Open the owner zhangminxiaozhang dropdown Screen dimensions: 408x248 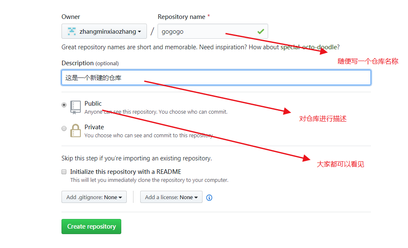[104, 31]
